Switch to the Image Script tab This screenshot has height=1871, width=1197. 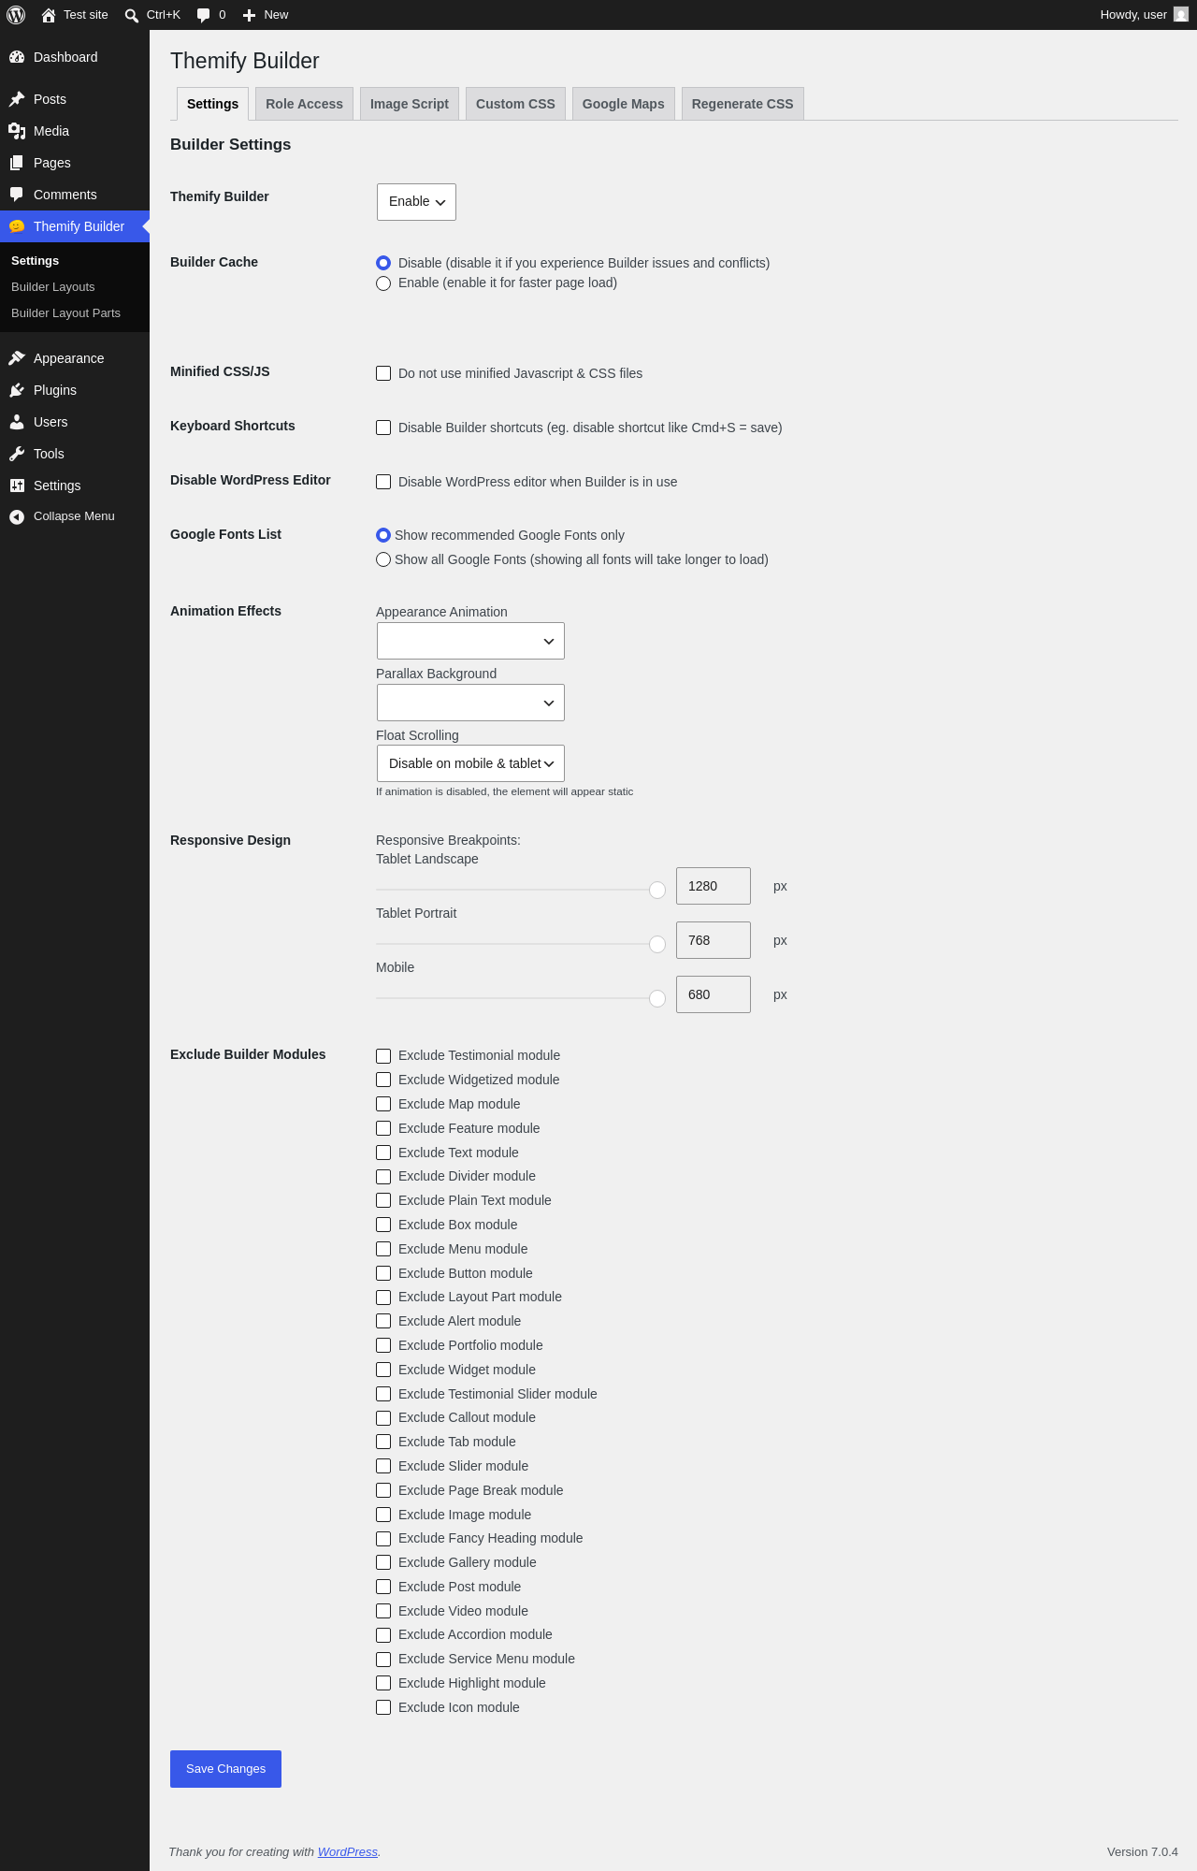410,104
